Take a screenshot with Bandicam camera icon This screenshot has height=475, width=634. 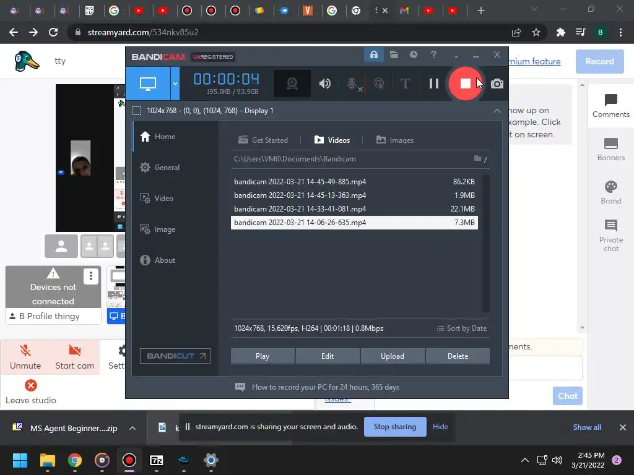(497, 83)
